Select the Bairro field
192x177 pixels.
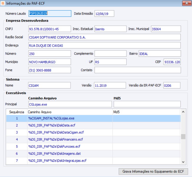tap(160, 53)
